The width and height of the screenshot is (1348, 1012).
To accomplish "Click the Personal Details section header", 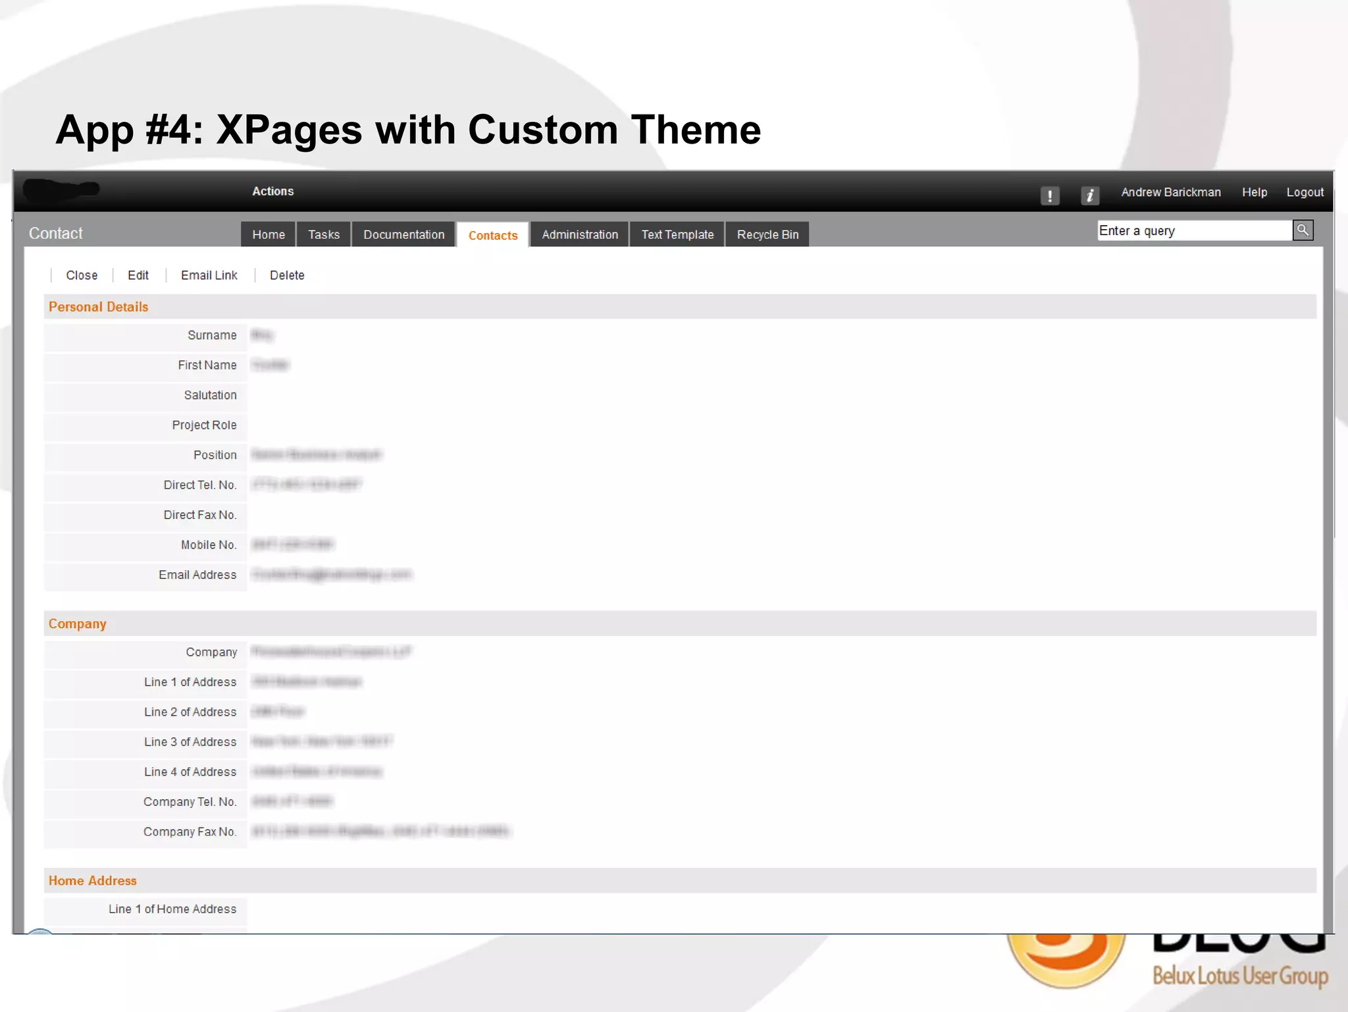I will pyautogui.click(x=680, y=307).
